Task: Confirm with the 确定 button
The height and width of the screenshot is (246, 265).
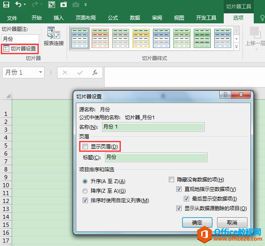Action: pos(197,222)
